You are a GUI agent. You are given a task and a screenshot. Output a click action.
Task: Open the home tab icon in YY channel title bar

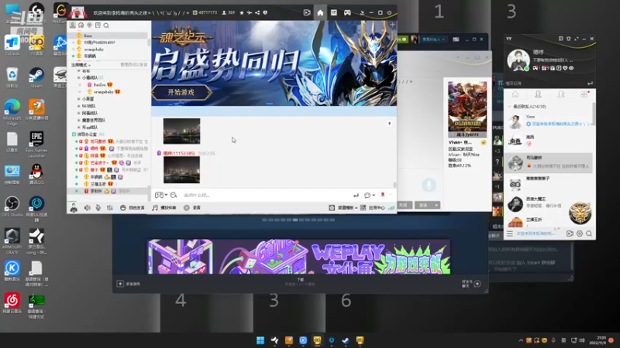320,12
